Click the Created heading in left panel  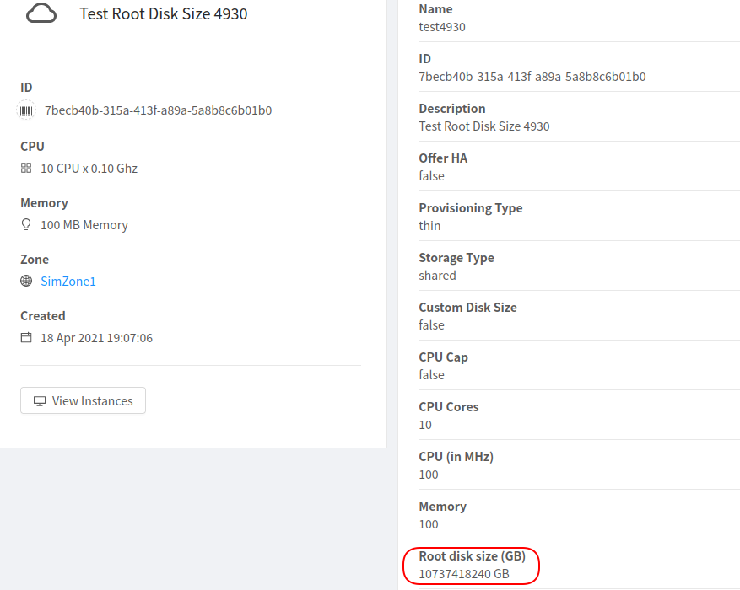pos(42,316)
